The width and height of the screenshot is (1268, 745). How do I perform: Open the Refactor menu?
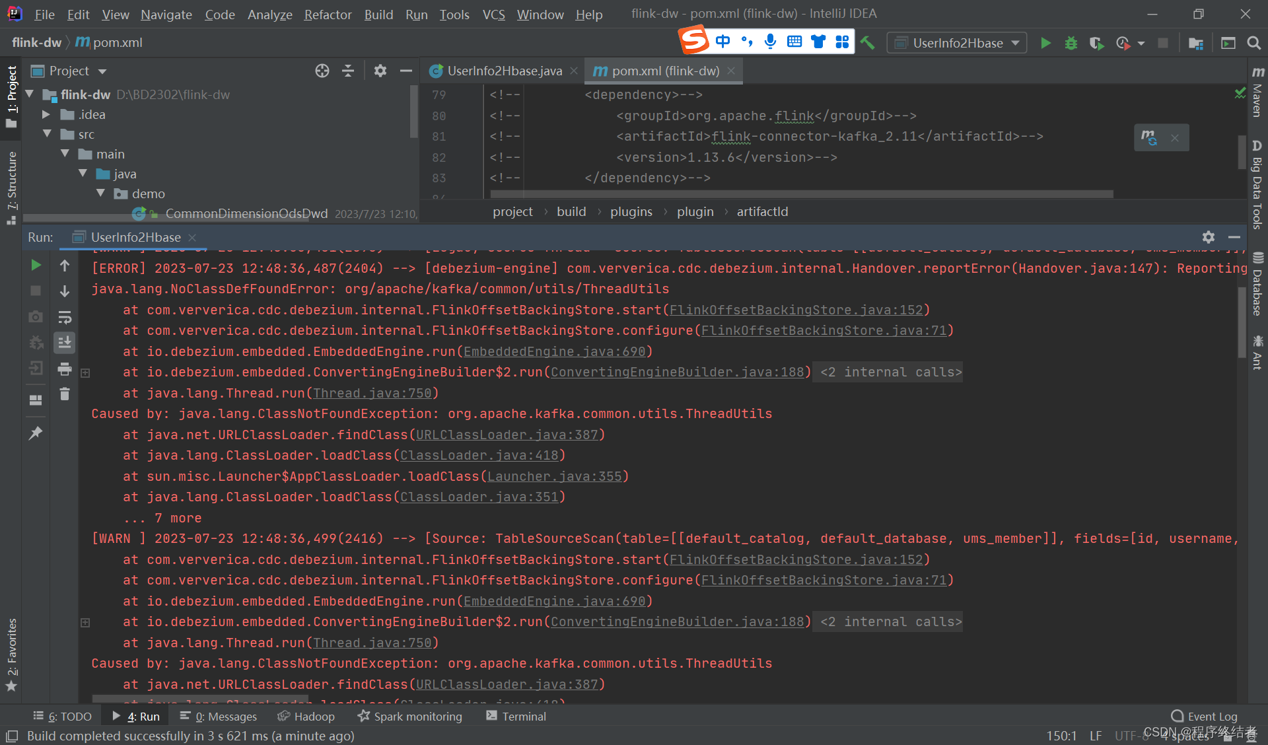pos(328,15)
